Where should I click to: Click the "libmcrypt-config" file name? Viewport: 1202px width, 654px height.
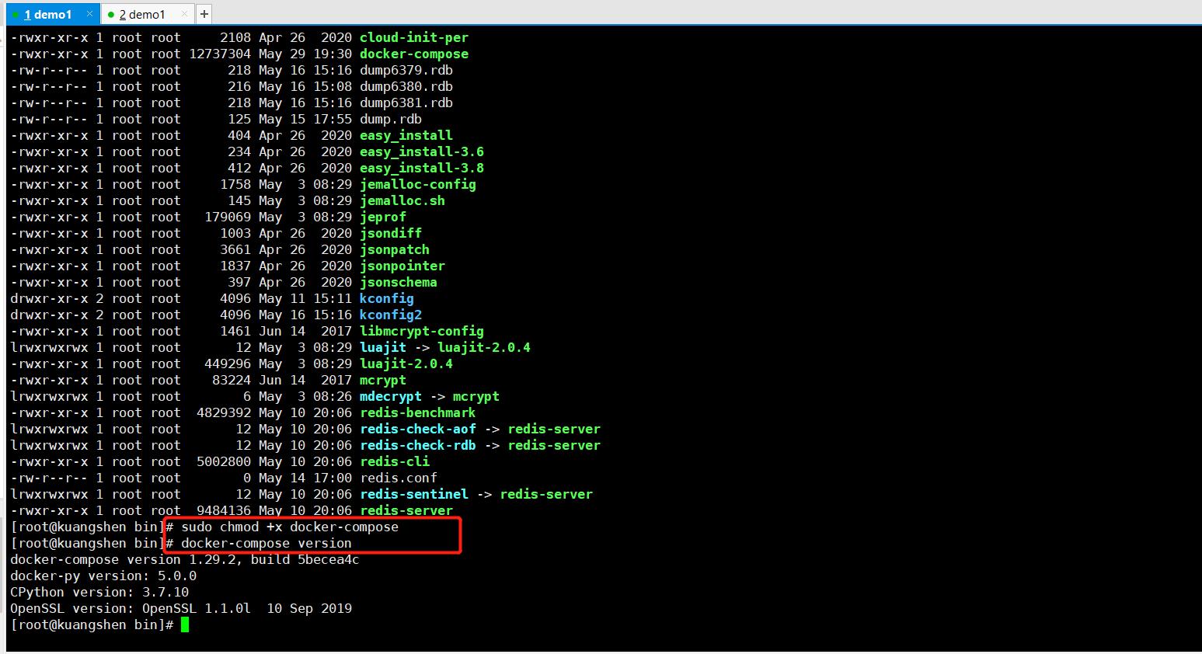(x=422, y=331)
